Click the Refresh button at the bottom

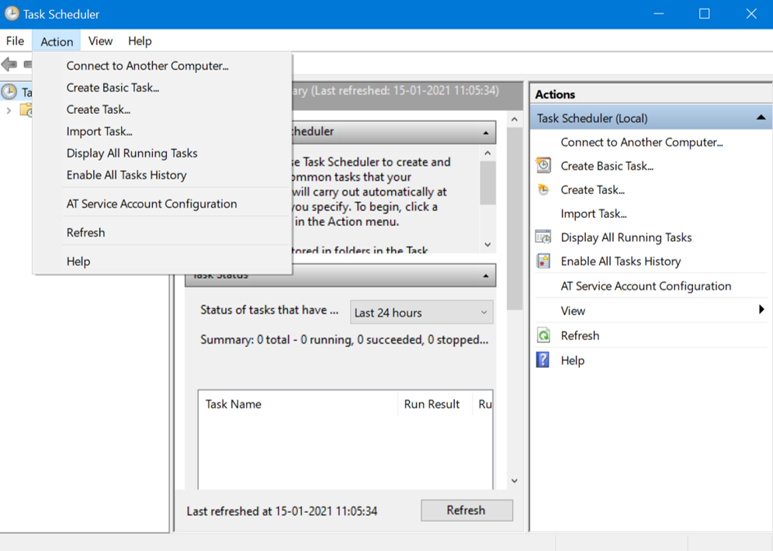pos(466,510)
